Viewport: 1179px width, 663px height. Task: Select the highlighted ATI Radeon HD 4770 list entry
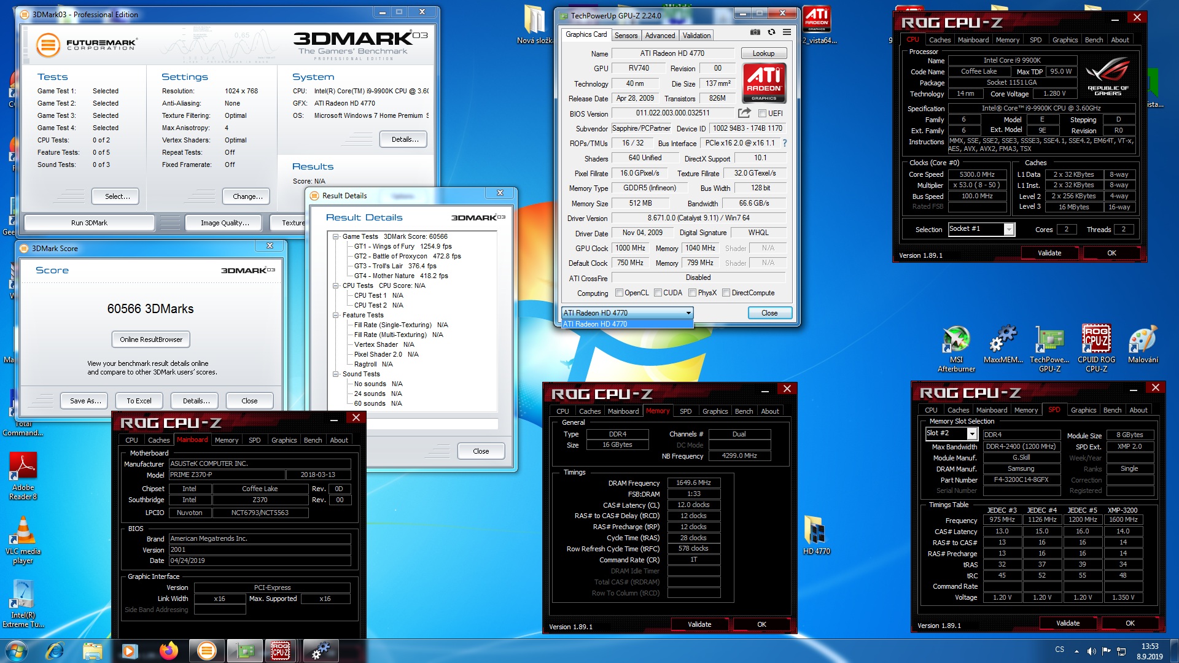pyautogui.click(x=627, y=324)
